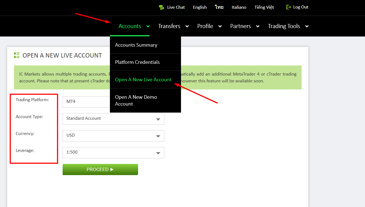
Task: Open the Transfers menu
Action: (x=169, y=26)
